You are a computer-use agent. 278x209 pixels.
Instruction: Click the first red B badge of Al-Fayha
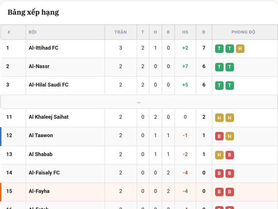219,192
